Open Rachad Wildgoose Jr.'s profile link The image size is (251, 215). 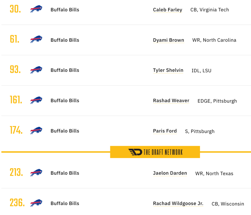point(178,203)
